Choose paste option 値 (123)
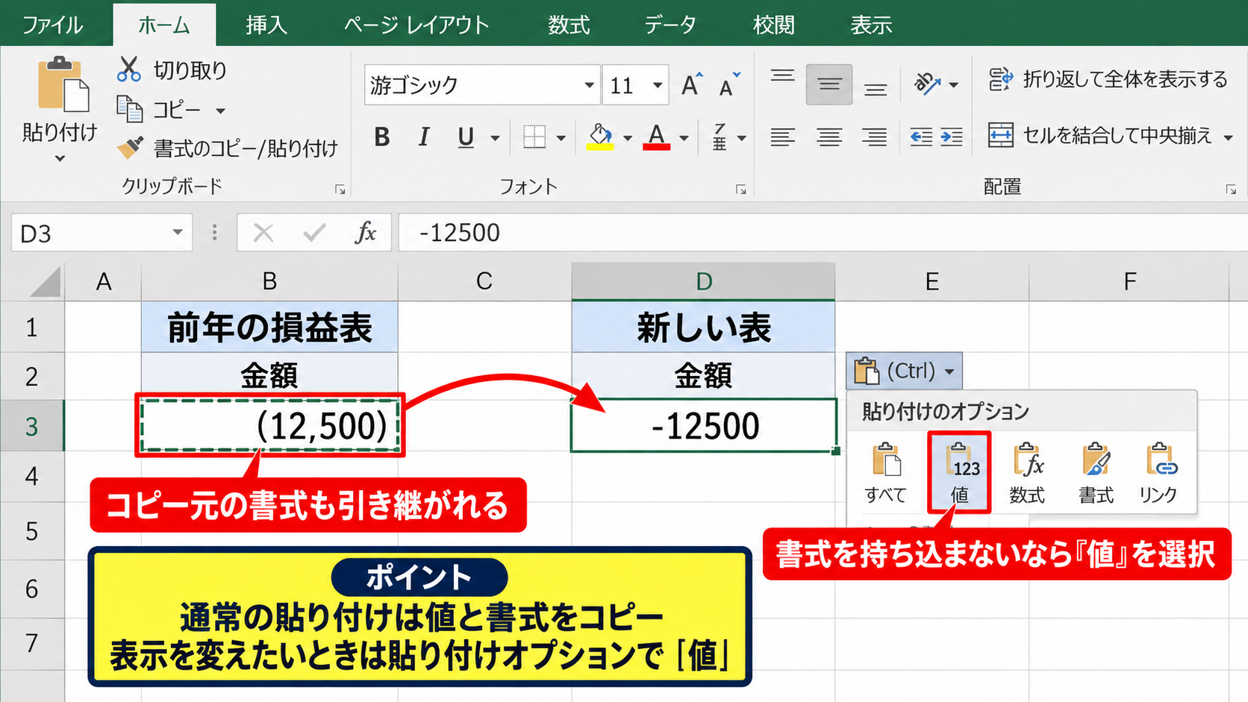Viewport: 1248px width, 702px height. click(x=959, y=473)
